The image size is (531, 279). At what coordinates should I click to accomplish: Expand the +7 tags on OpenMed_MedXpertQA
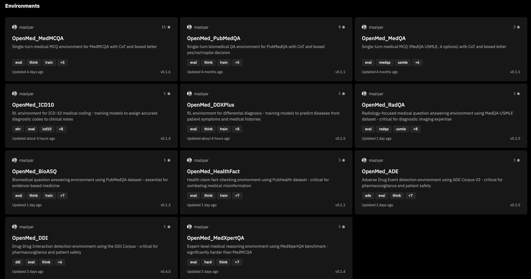pyautogui.click(x=238, y=262)
